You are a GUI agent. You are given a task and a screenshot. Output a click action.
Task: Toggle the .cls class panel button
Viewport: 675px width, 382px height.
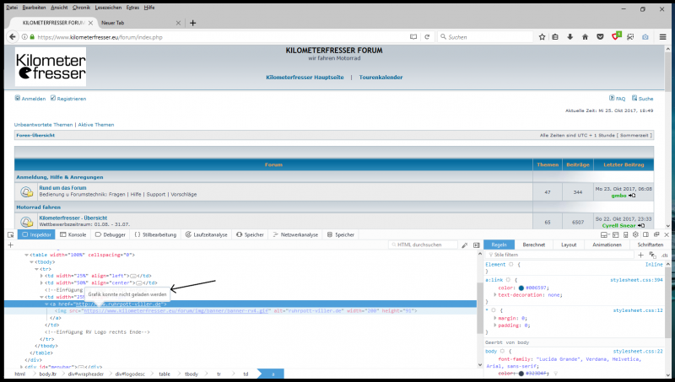coord(662,254)
